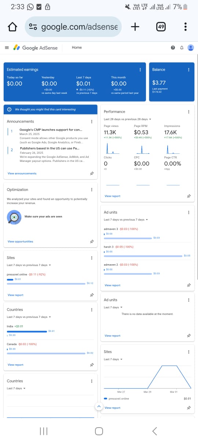Open Chrome three-dot overflow menu
198x443 pixels.
(186, 27)
